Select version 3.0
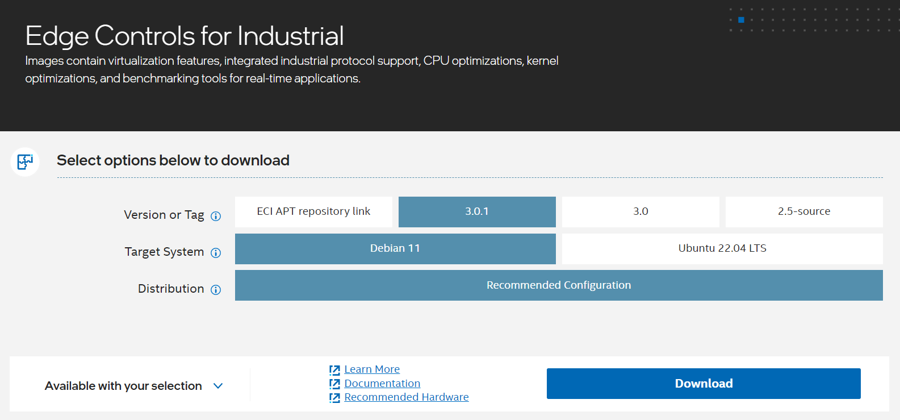900x420 pixels. [x=641, y=211]
